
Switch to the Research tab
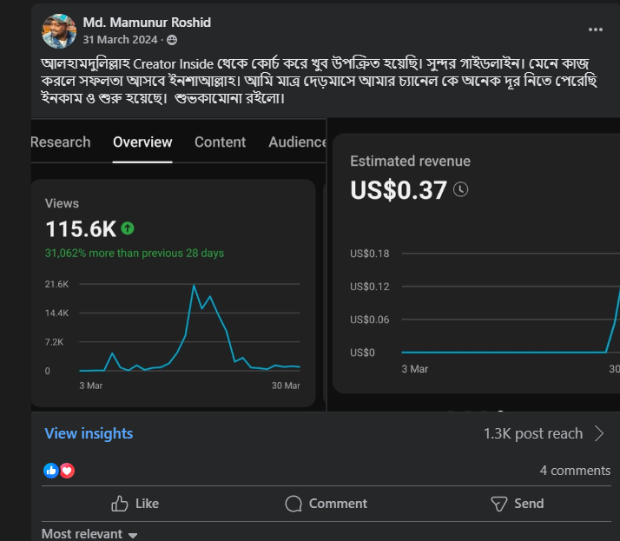tap(61, 142)
